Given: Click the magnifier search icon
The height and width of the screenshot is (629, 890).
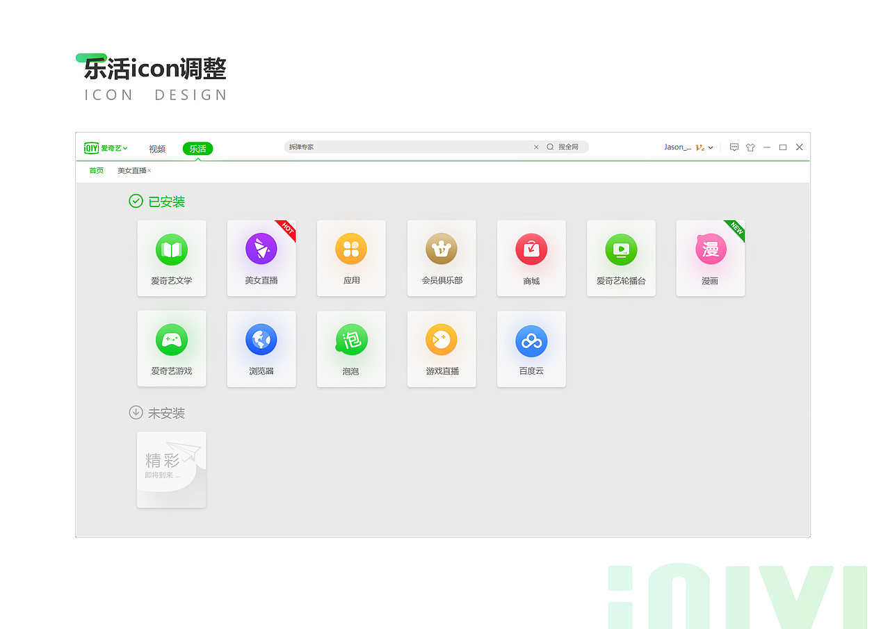Looking at the screenshot, I should 550,147.
